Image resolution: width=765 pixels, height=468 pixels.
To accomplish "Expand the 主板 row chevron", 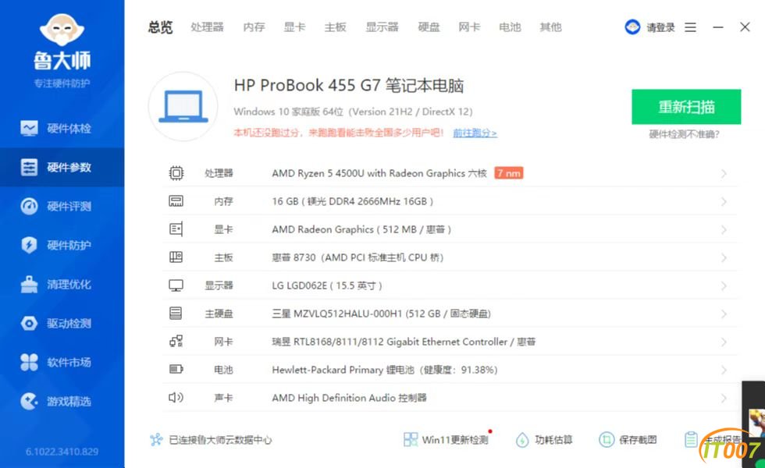I will point(724,257).
